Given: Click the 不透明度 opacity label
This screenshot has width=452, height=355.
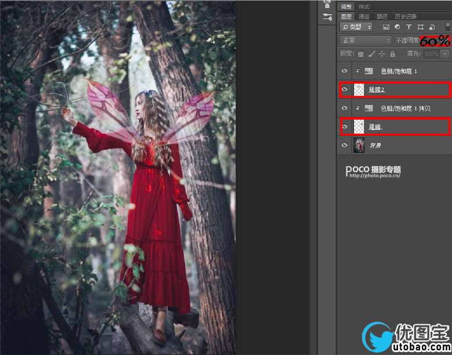Looking at the screenshot, I should [407, 41].
